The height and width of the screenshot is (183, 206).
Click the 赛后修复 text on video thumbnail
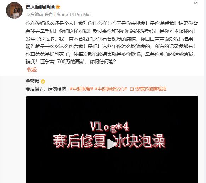[x=80, y=141]
